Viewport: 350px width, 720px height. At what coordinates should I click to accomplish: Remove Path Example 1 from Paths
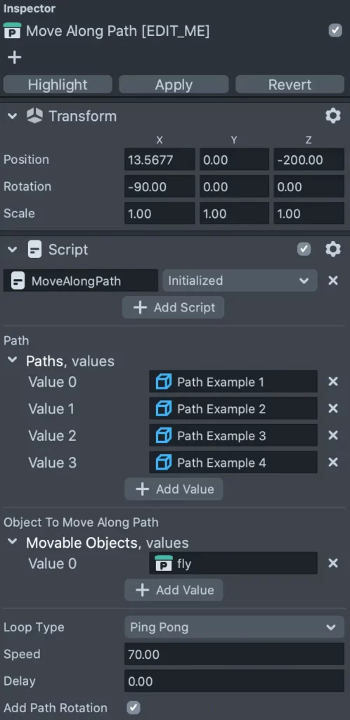pyautogui.click(x=333, y=382)
